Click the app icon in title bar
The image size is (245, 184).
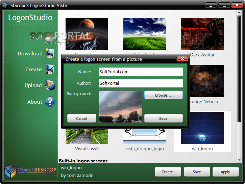click(x=5, y=5)
